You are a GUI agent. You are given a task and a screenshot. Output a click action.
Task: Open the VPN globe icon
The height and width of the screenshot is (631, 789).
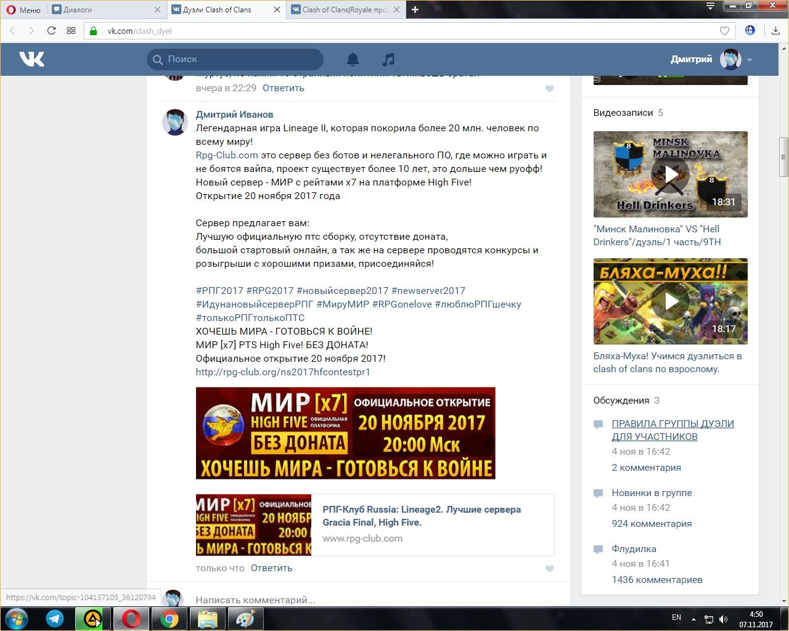click(x=750, y=30)
